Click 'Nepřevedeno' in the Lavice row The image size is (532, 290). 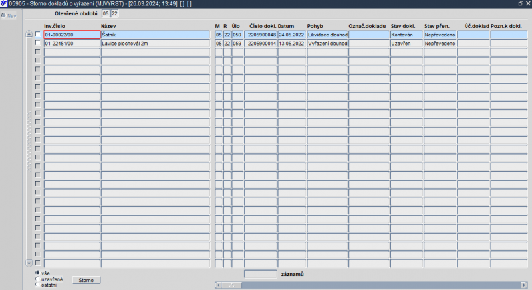[x=440, y=43]
